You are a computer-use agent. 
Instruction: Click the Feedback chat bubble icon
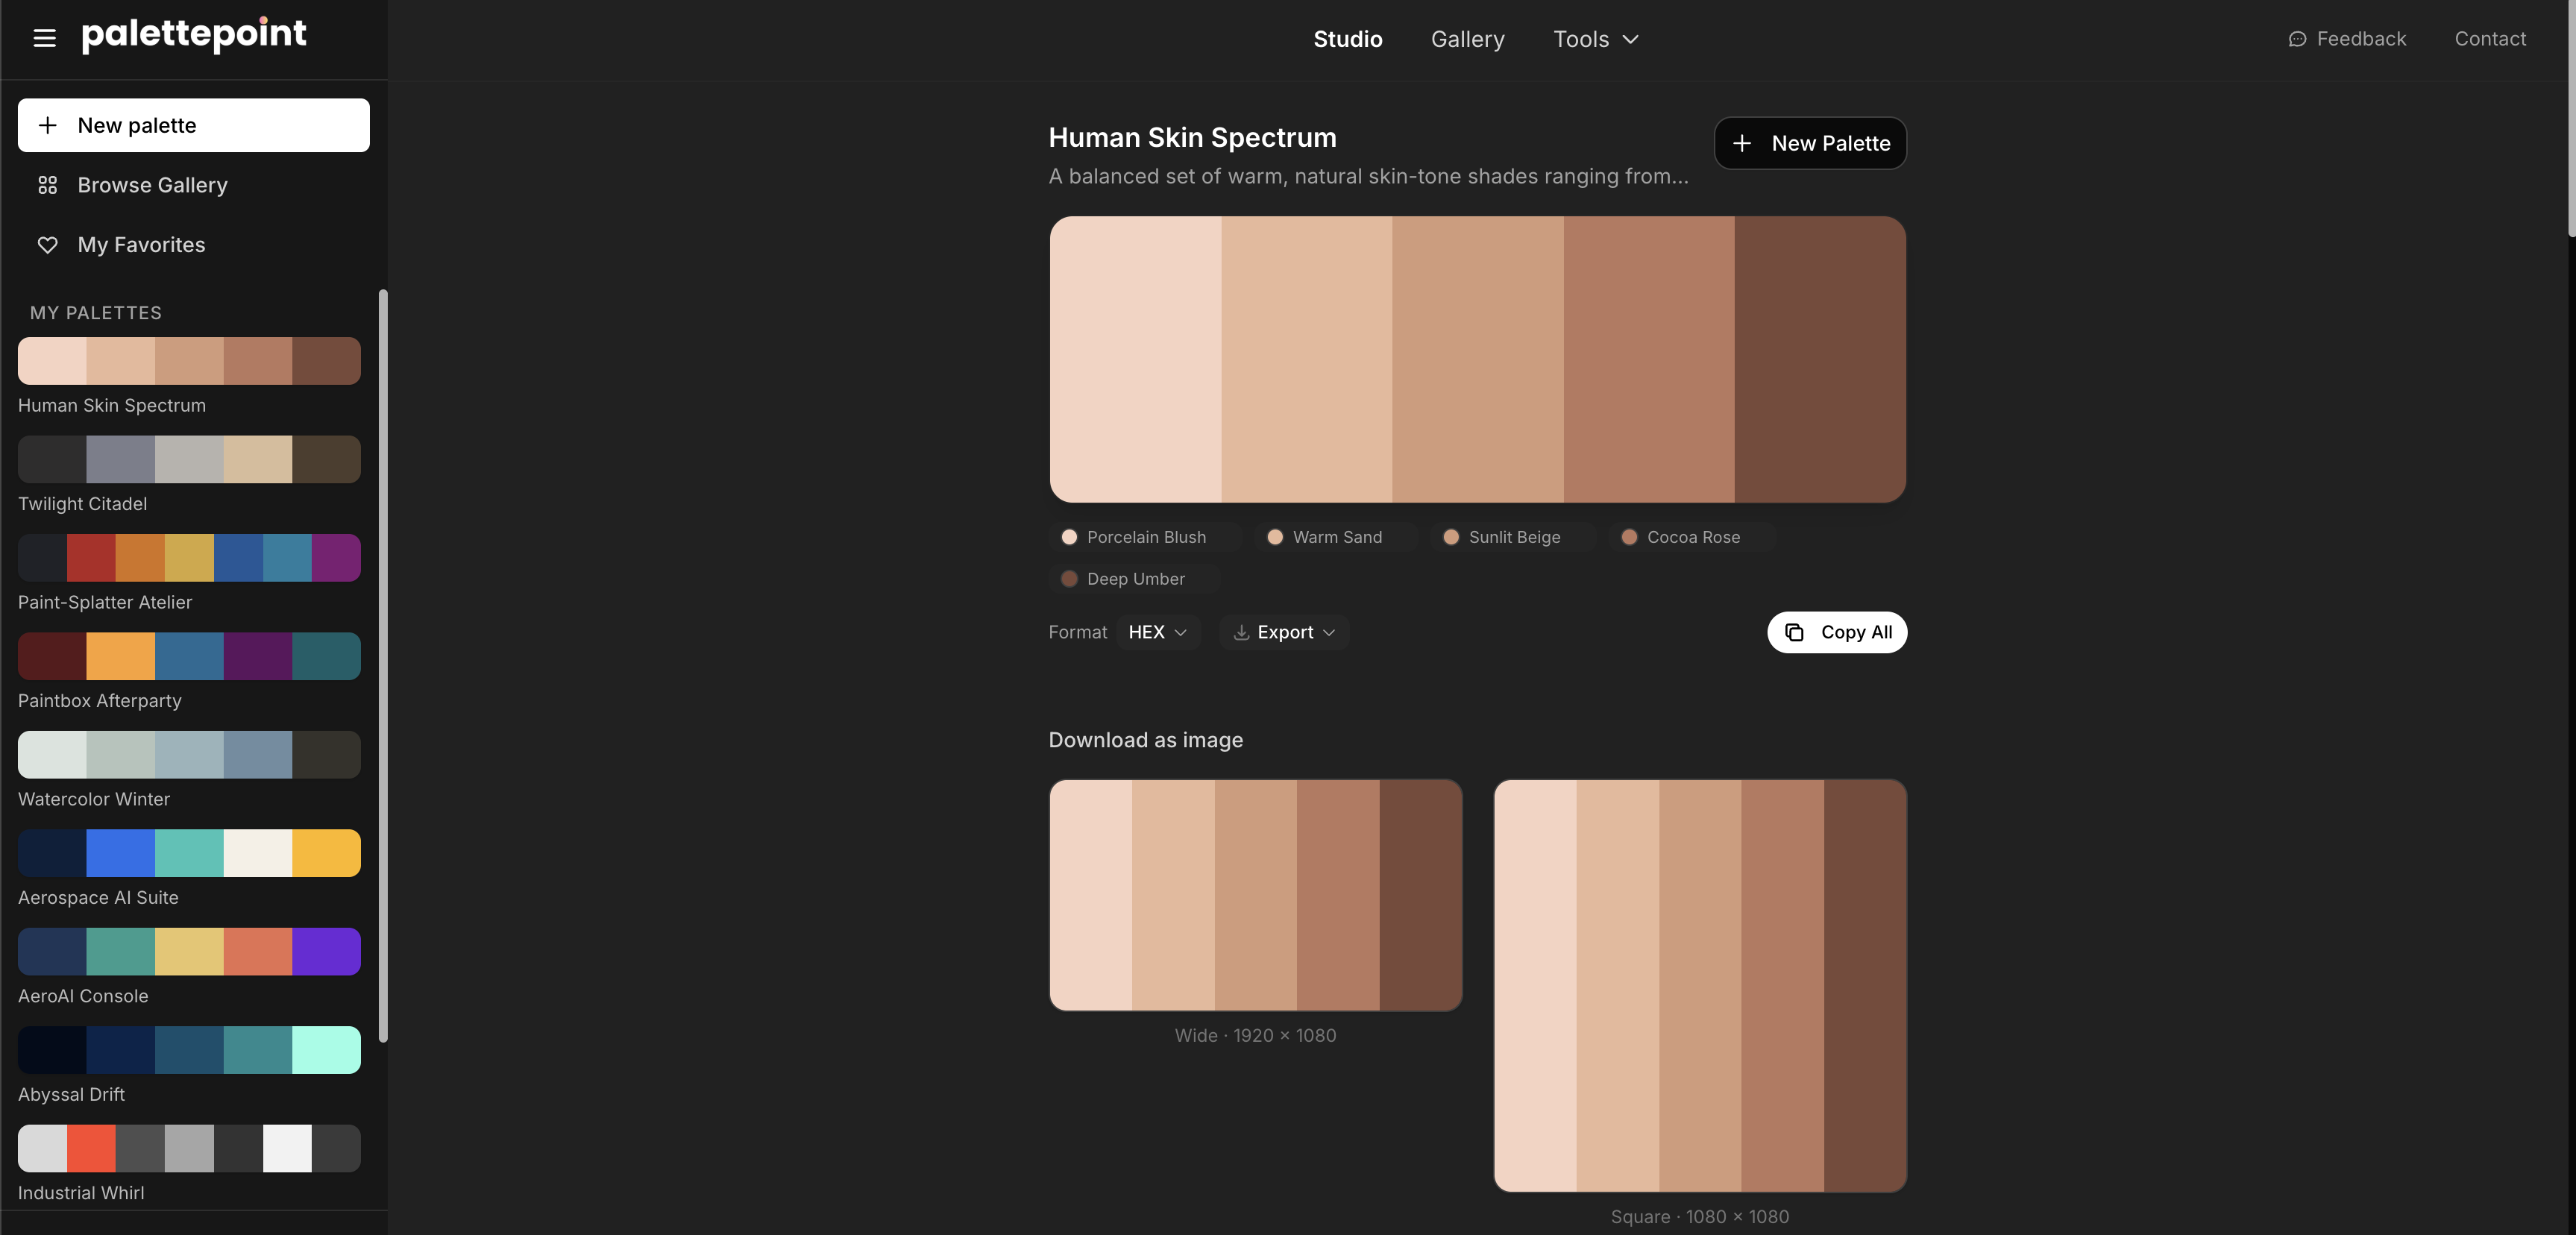tap(2297, 39)
